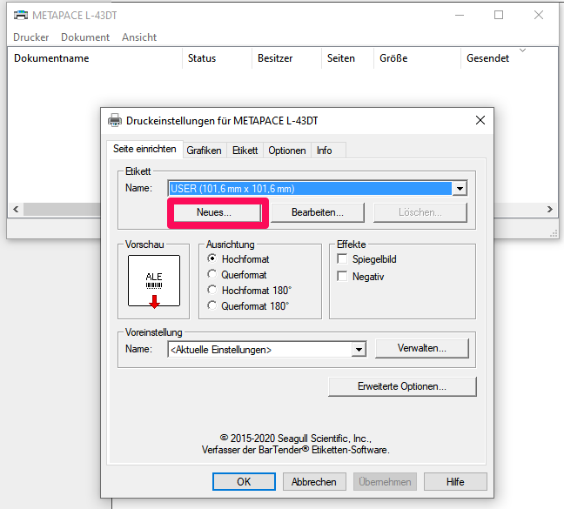Switch to the Etikett tab

245,151
